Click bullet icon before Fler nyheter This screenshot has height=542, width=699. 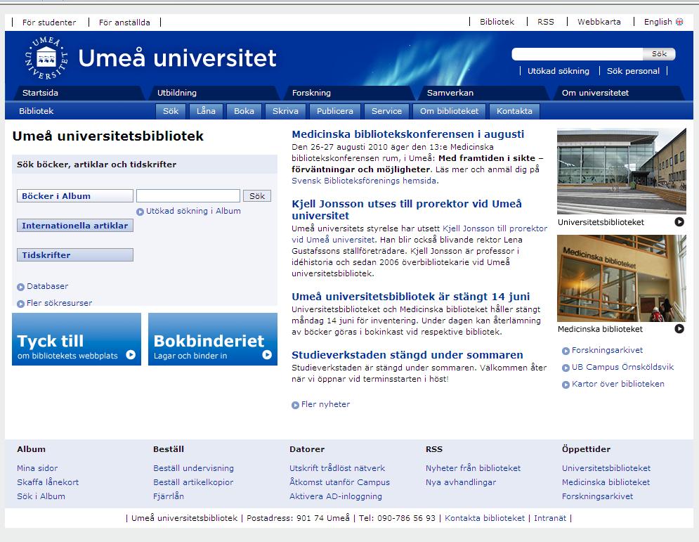click(295, 405)
